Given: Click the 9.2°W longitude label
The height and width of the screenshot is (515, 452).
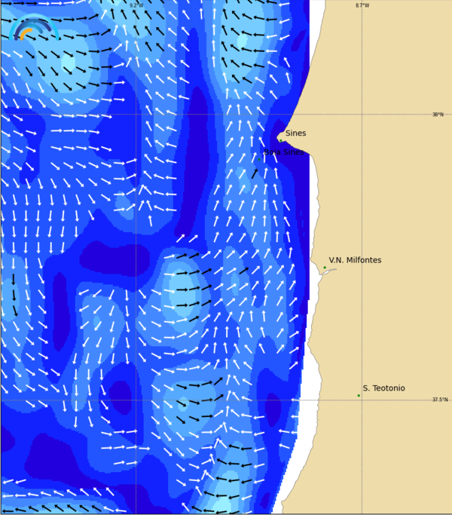Looking at the screenshot, I should click(x=136, y=5).
